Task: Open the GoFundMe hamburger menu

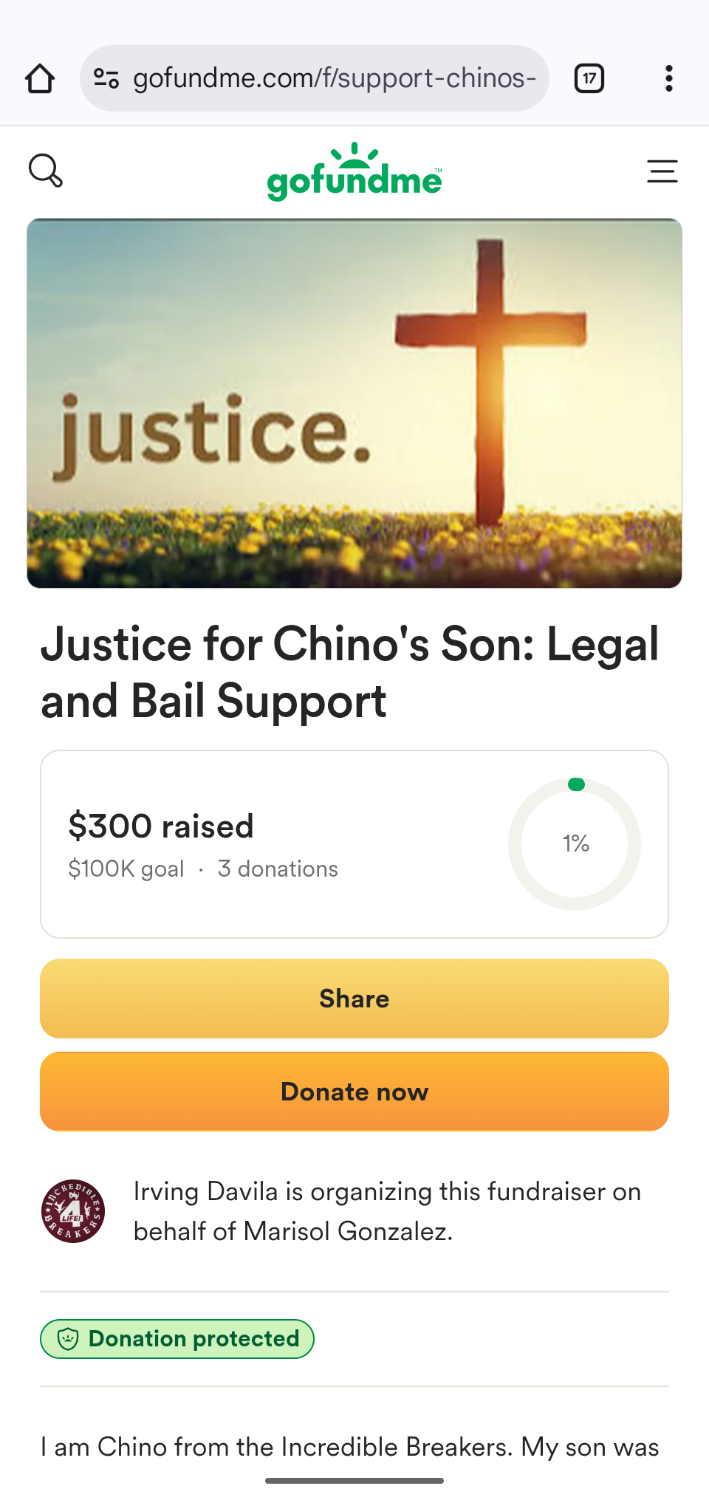Action: (x=662, y=171)
